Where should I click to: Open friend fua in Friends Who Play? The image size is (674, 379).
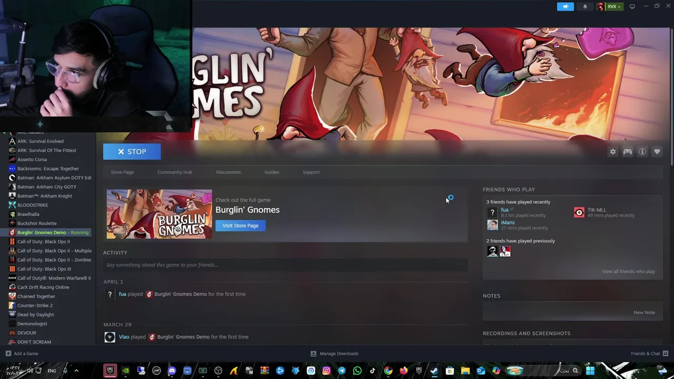[x=504, y=210]
